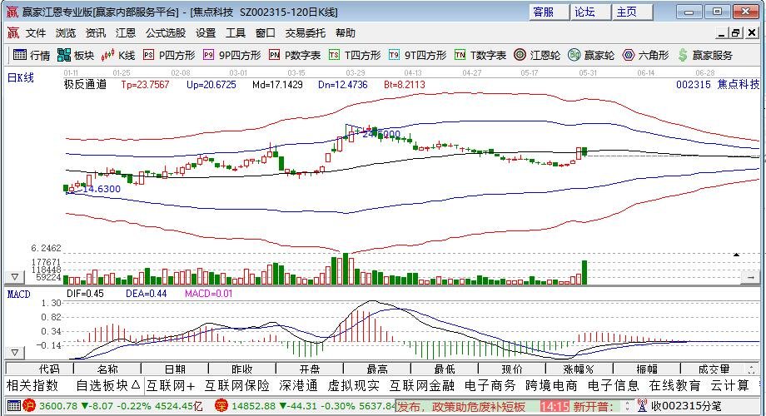This screenshot has width=766, height=416.
Task: Sort by the 成交量 column header
Action: pos(714,369)
